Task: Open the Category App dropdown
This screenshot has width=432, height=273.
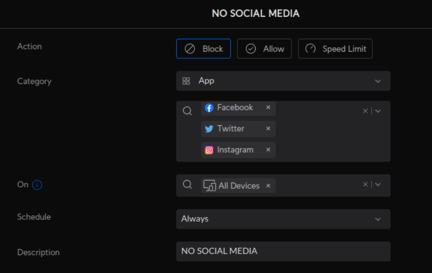Action: click(x=283, y=81)
